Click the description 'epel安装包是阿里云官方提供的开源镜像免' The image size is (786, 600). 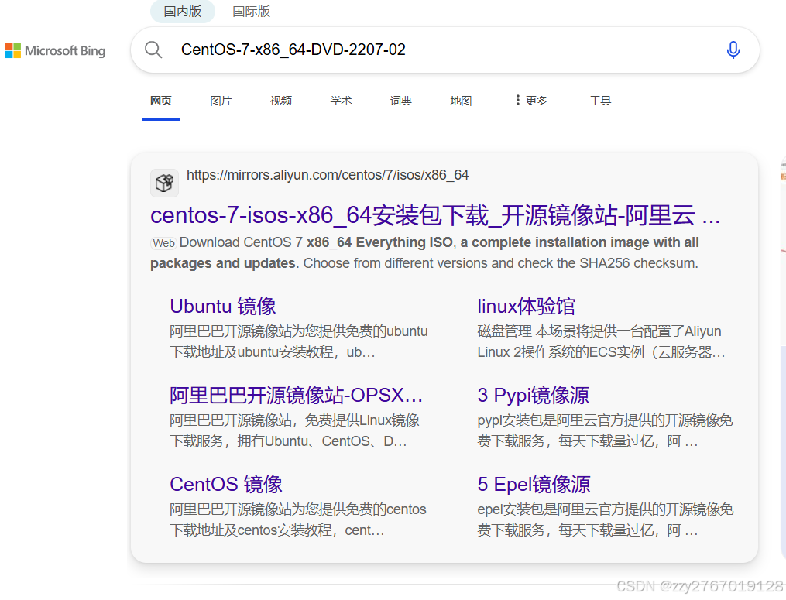point(605,509)
